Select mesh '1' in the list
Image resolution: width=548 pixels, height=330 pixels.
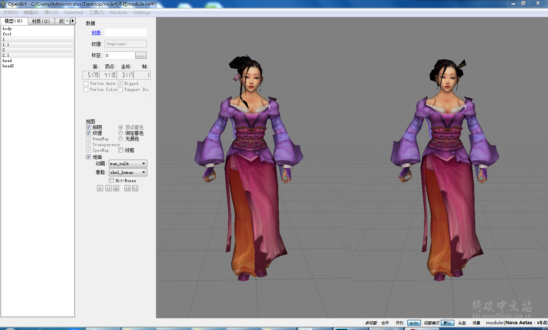pyautogui.click(x=37, y=39)
